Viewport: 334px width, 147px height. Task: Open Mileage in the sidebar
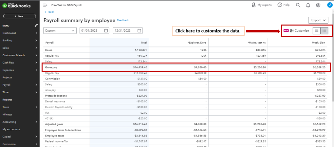[x=7, y=114]
